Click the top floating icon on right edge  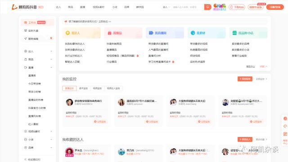click(x=285, y=118)
